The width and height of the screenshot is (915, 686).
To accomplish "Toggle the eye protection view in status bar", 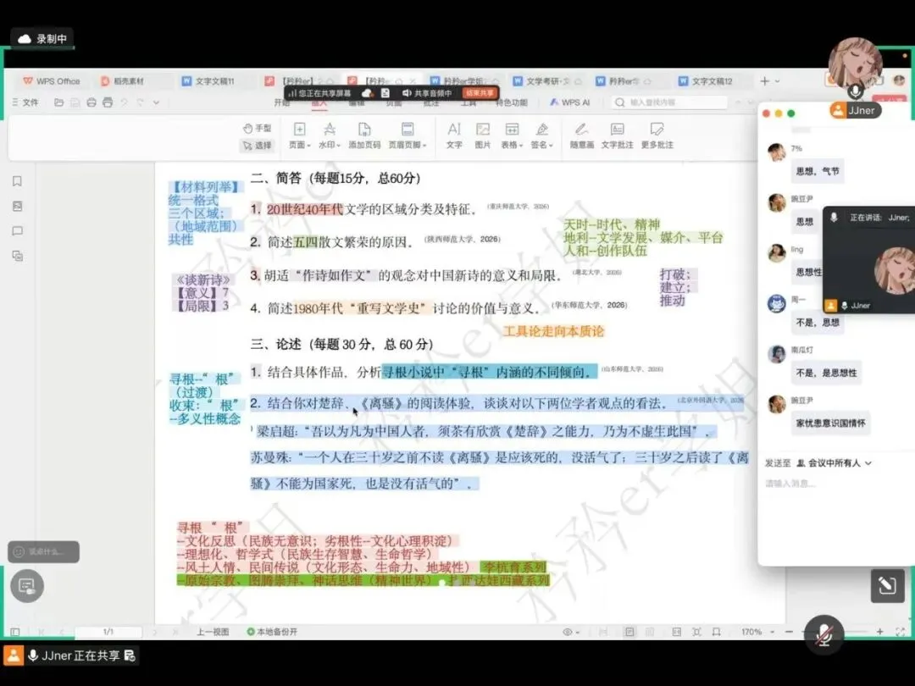I will coord(569,632).
